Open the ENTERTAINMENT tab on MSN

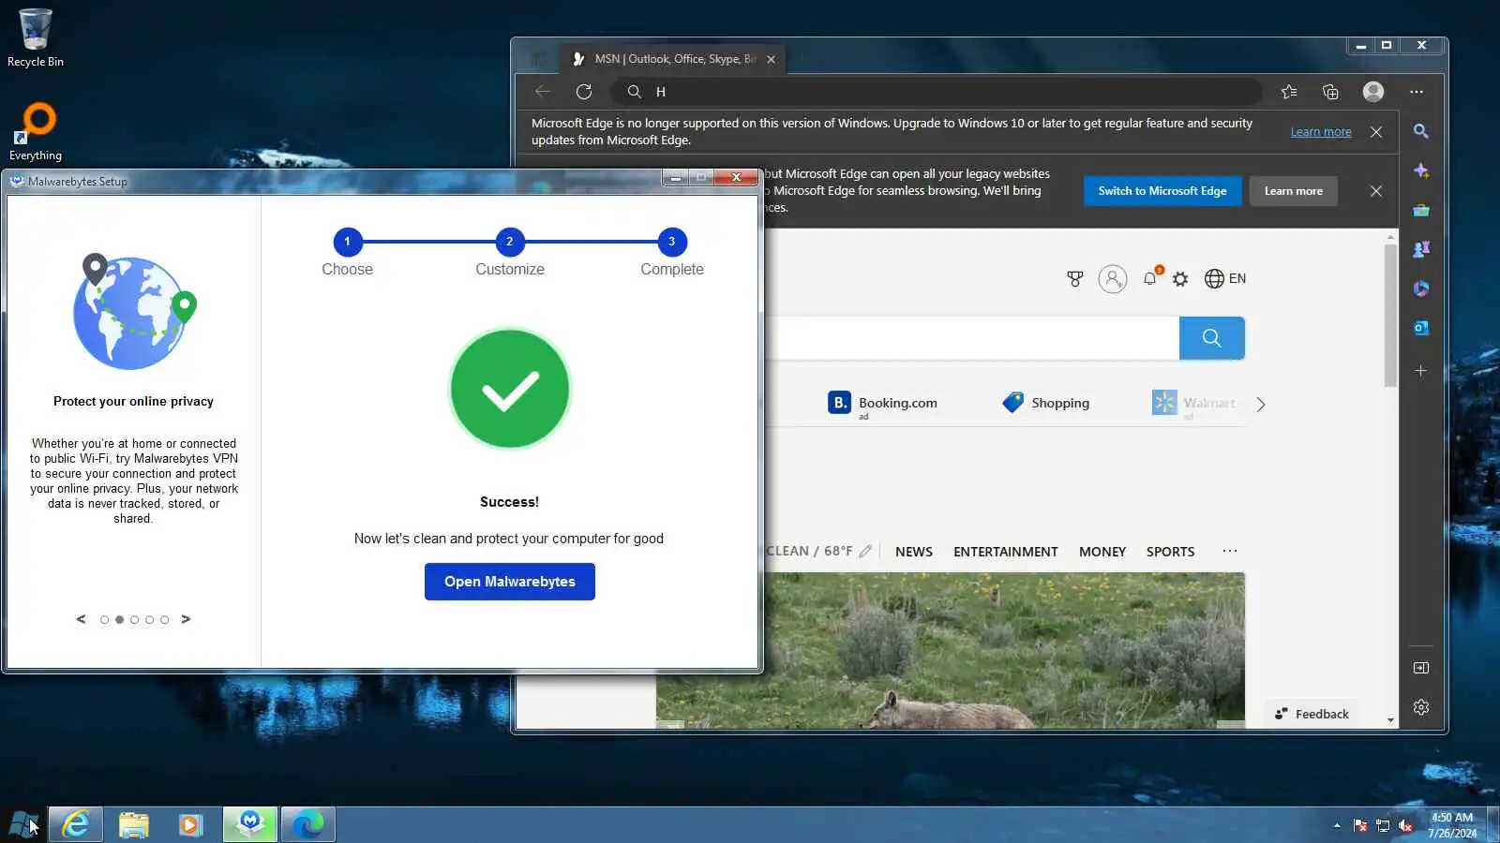[1006, 552]
